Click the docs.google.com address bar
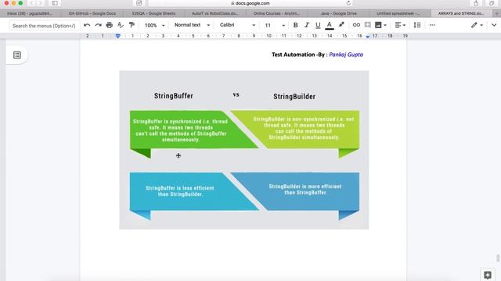 tap(250, 3)
